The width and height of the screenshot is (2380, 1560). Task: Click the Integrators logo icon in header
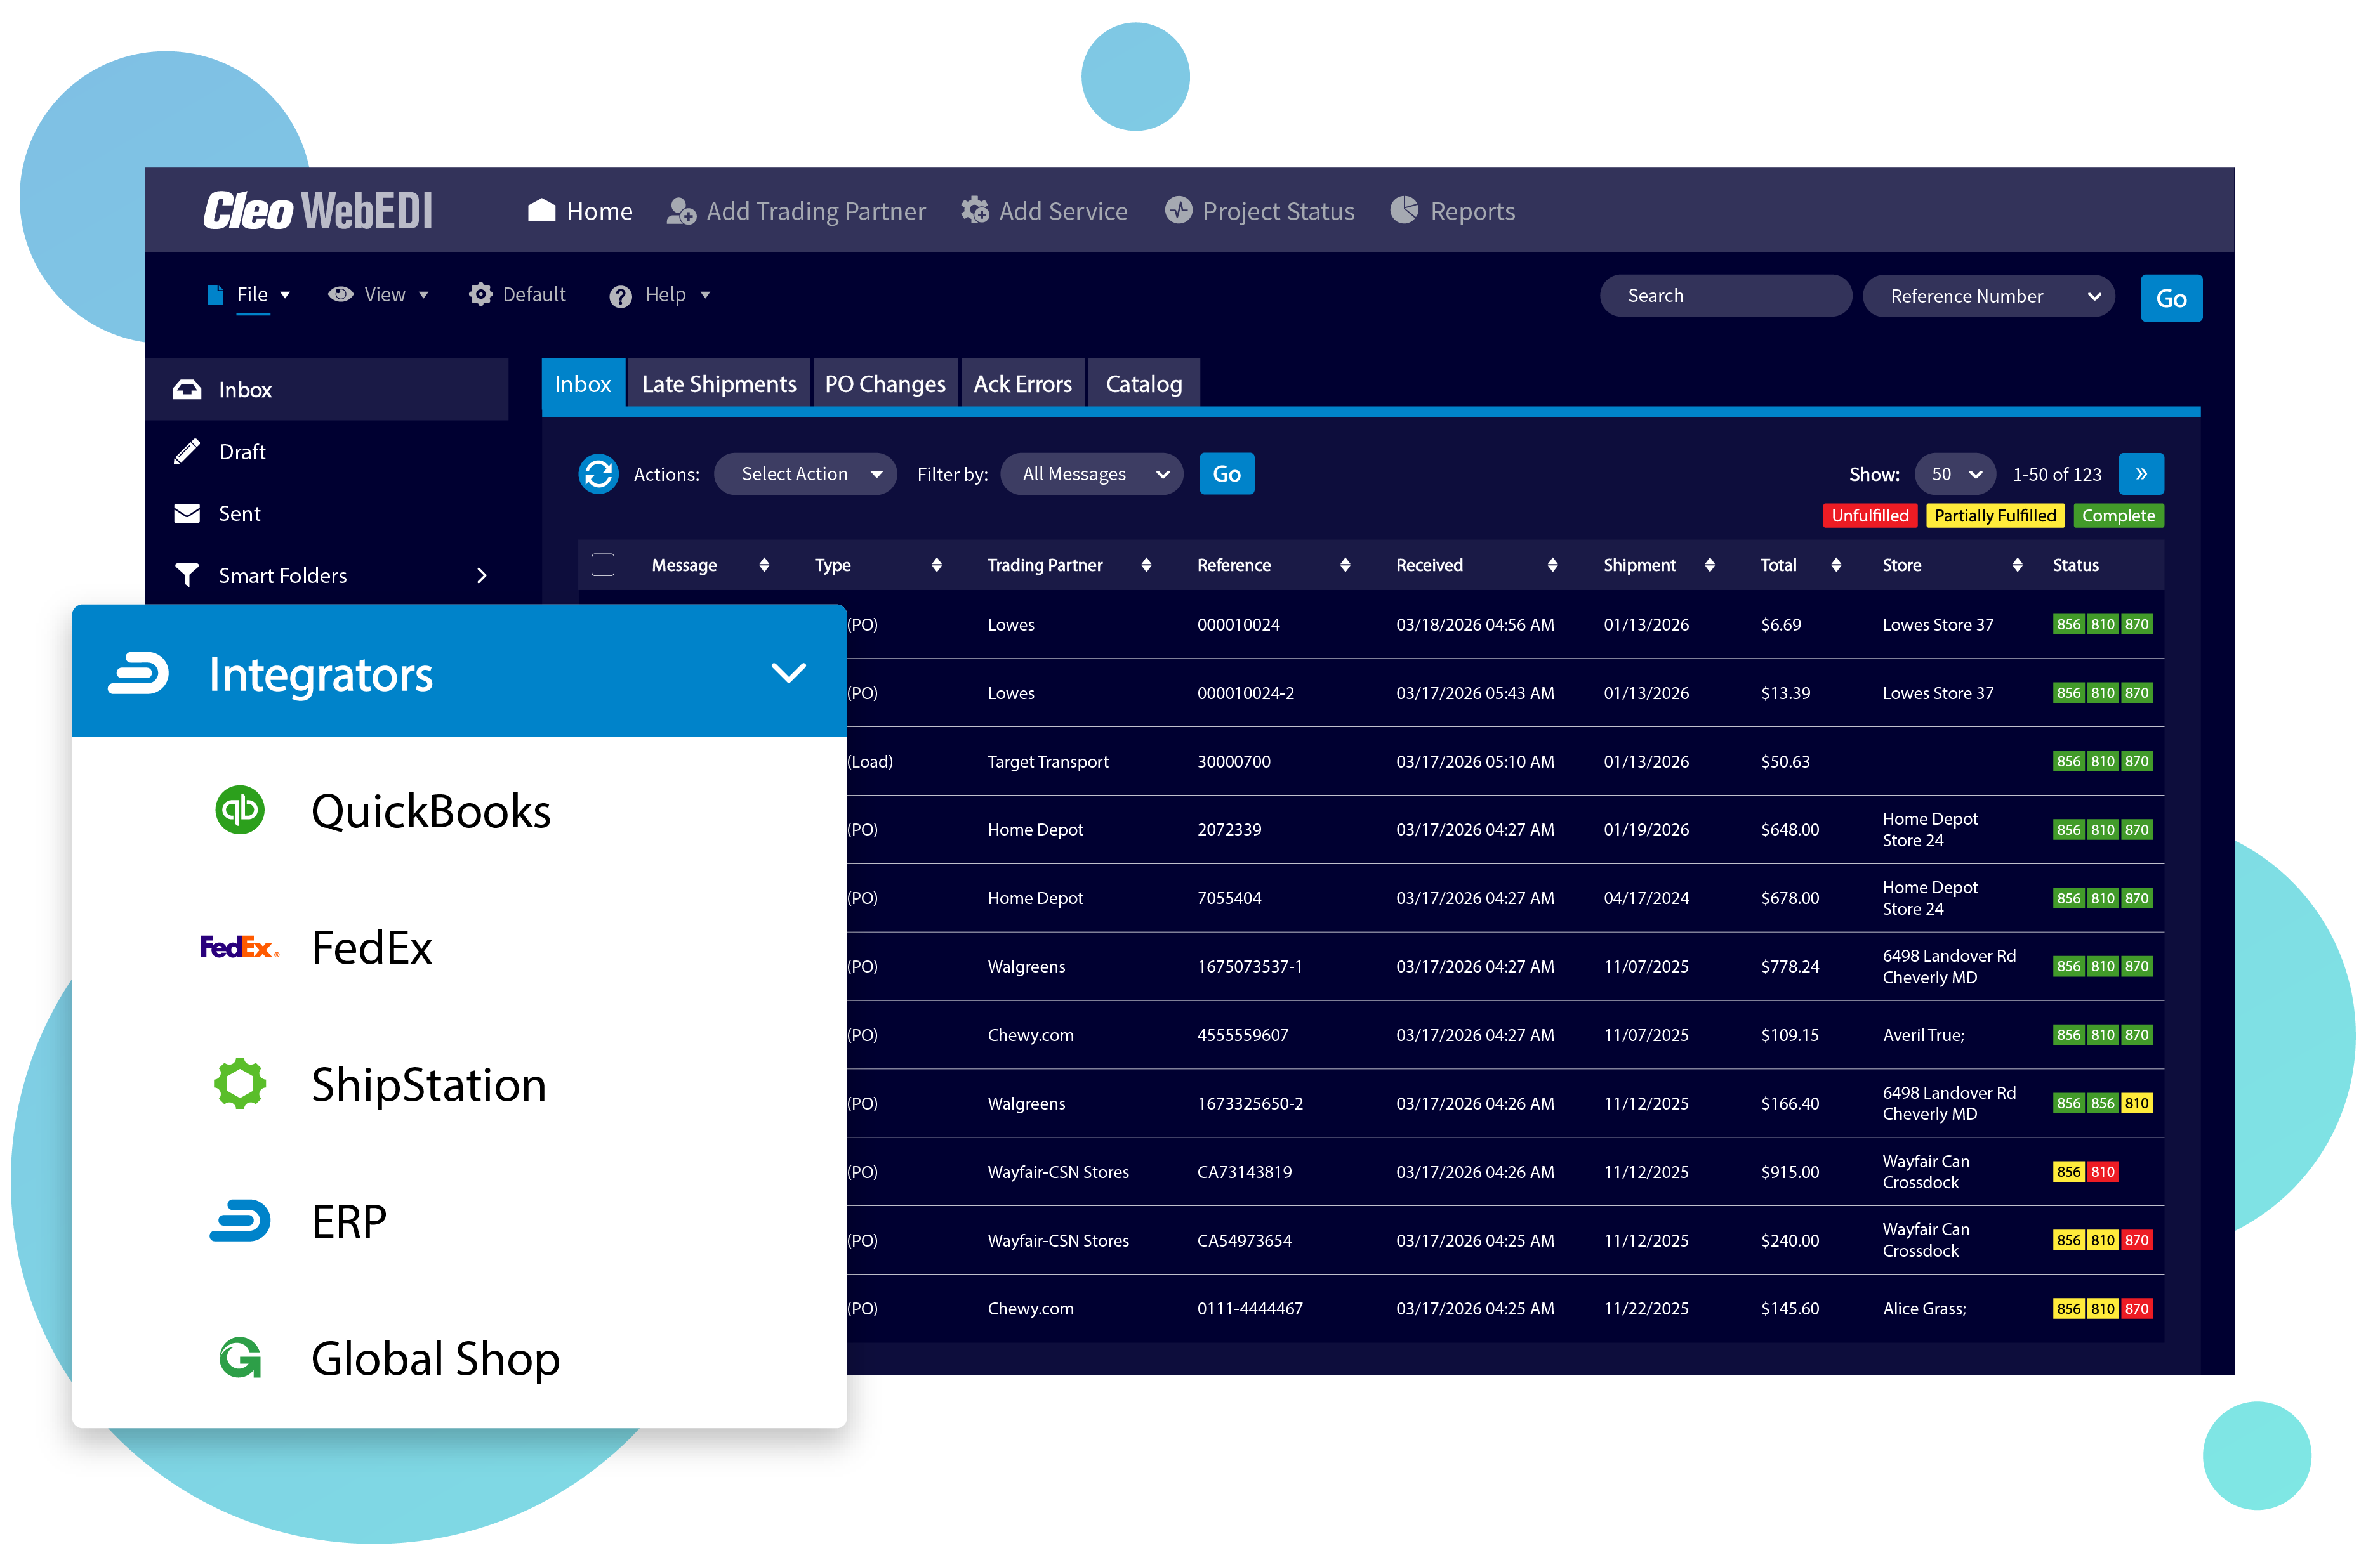pos(138,672)
